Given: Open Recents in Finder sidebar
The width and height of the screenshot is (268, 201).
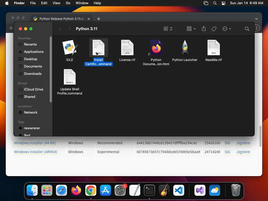Looking at the screenshot, I should (x=30, y=44).
